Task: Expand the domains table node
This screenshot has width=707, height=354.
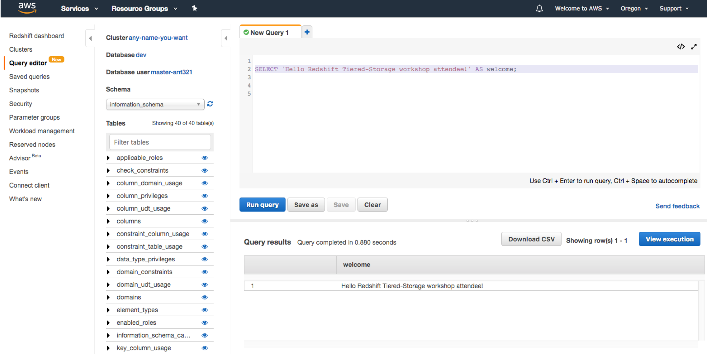Action: (x=108, y=297)
